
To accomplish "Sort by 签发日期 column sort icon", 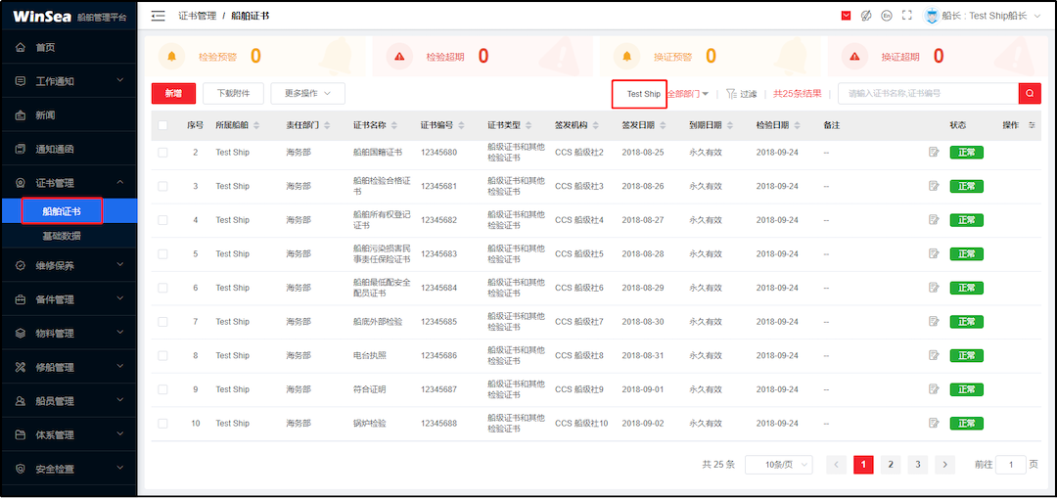I will coord(663,125).
